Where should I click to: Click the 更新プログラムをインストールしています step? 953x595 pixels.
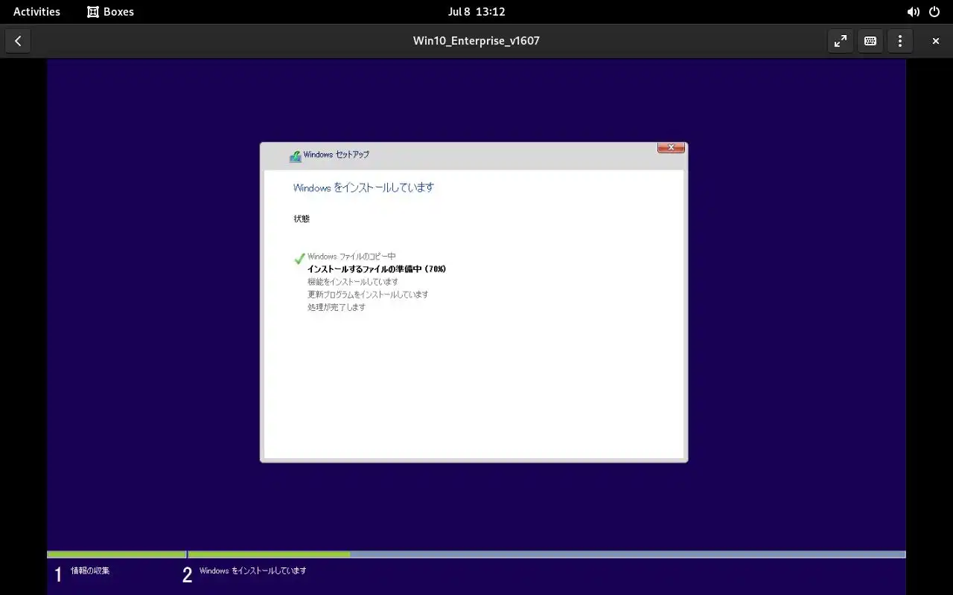coord(368,295)
